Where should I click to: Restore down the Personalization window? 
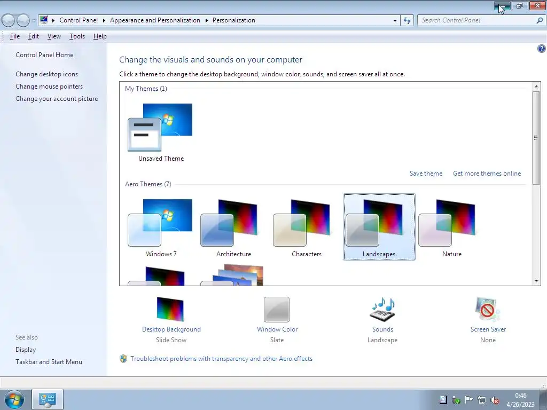tap(520, 5)
